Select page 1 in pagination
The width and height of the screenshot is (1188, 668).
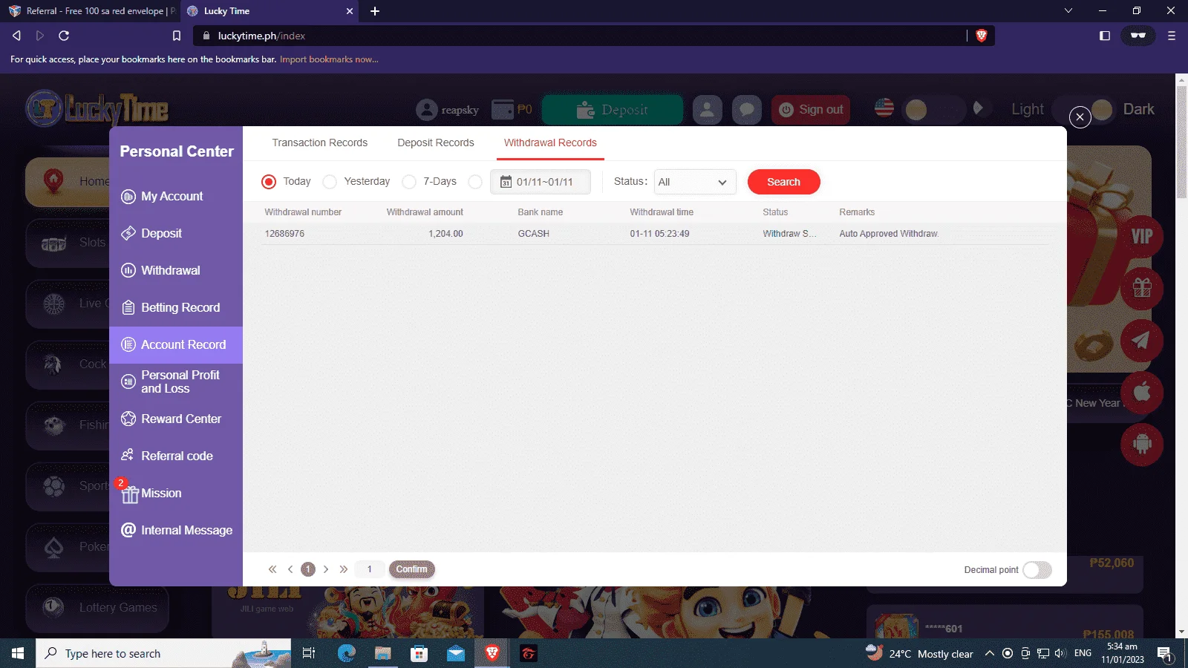(x=308, y=569)
